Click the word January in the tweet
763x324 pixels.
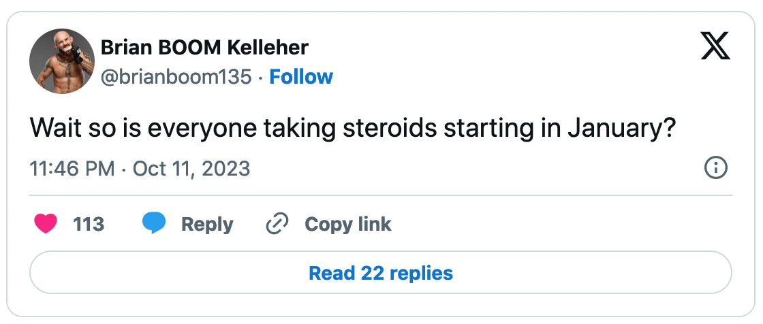click(x=619, y=128)
